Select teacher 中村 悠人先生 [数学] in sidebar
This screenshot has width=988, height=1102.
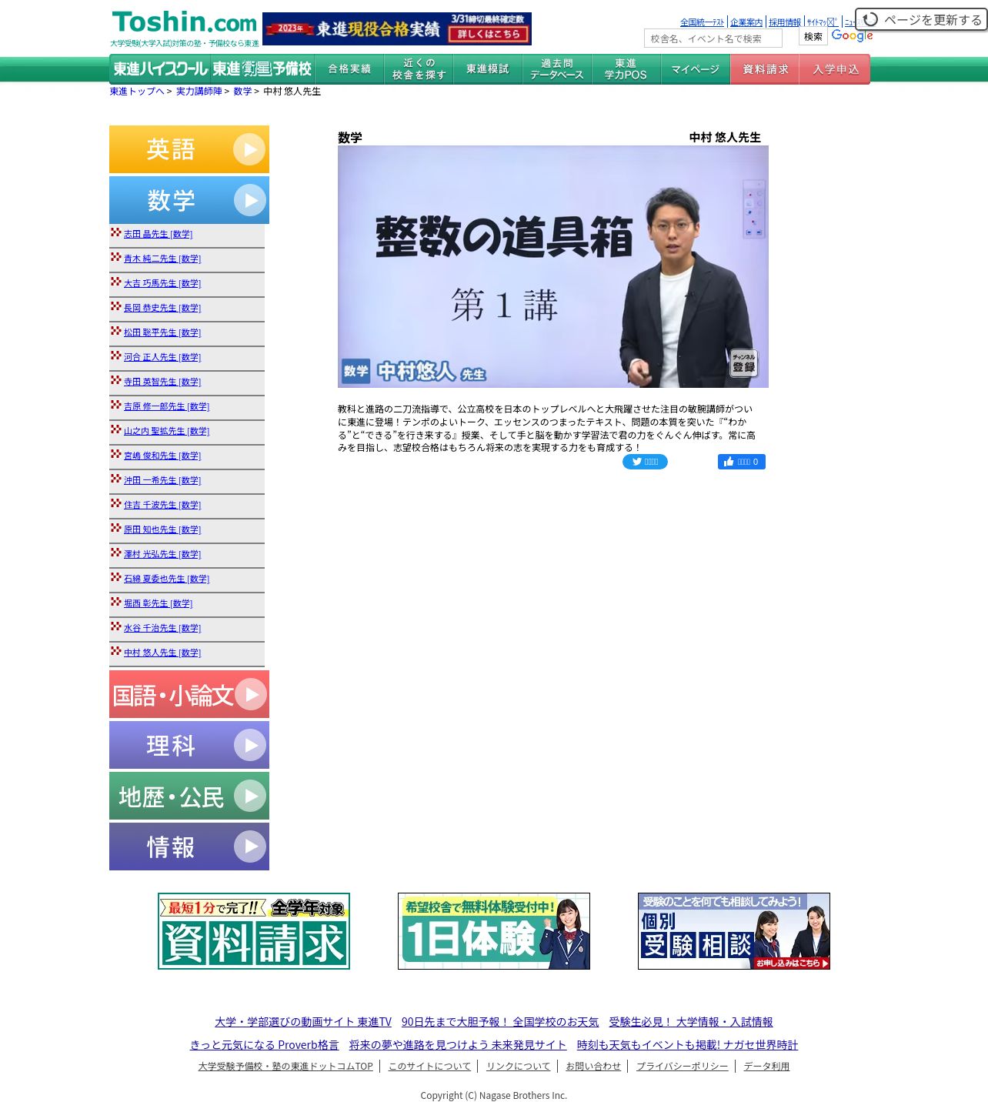pyautogui.click(x=162, y=653)
